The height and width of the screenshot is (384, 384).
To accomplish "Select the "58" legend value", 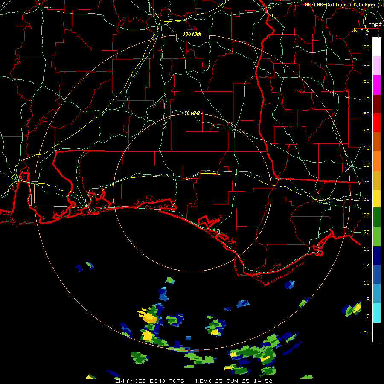I will (367, 81).
